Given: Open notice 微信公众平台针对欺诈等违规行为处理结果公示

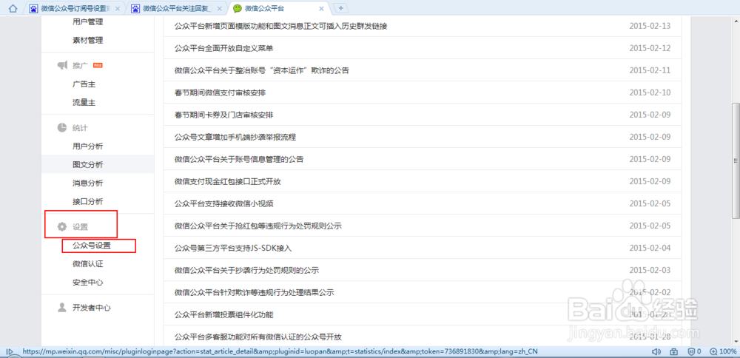Looking at the screenshot, I should pos(254,292).
